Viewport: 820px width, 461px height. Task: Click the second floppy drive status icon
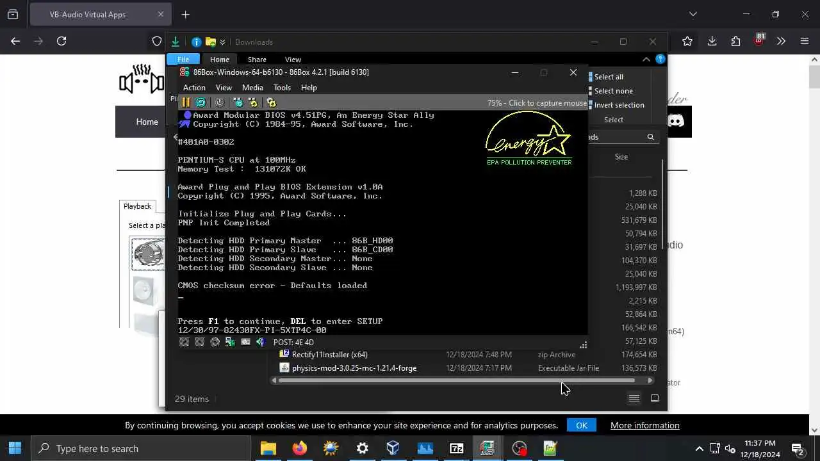tap(200, 342)
